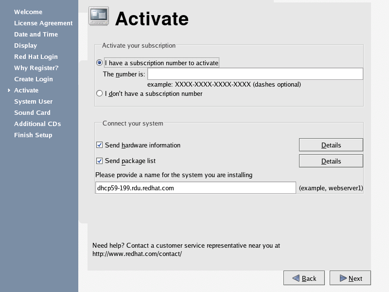Open Details for hardware information
The image size is (389, 292).
331,145
